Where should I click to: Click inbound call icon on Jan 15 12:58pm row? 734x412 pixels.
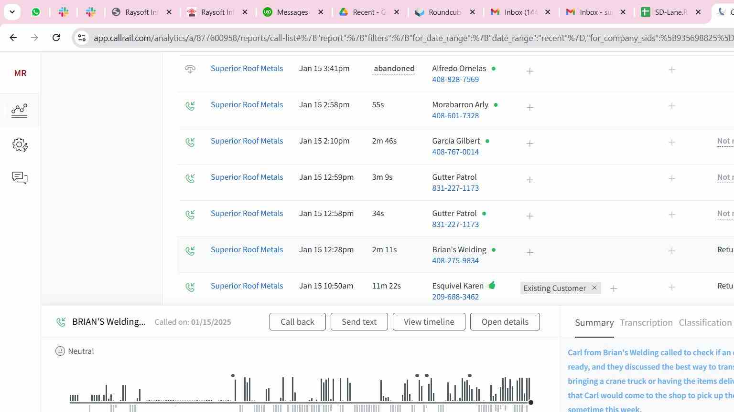[190, 214]
